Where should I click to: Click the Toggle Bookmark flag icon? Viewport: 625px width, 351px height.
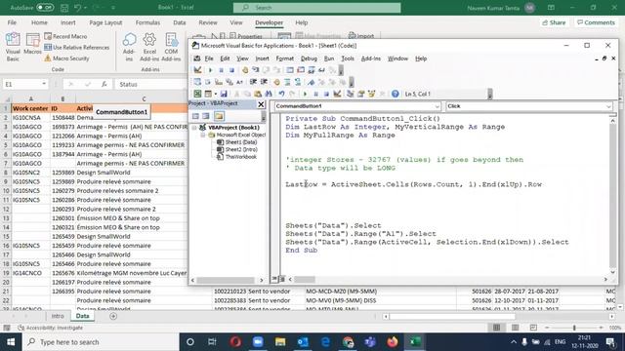[x=311, y=82]
